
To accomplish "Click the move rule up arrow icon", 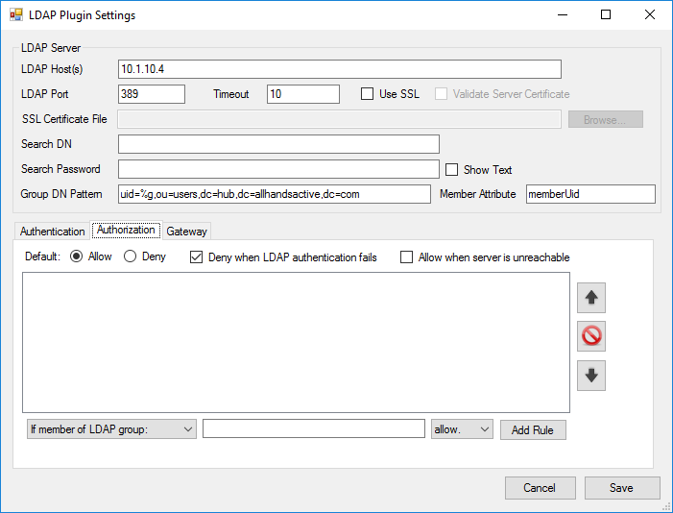I will 591,299.
